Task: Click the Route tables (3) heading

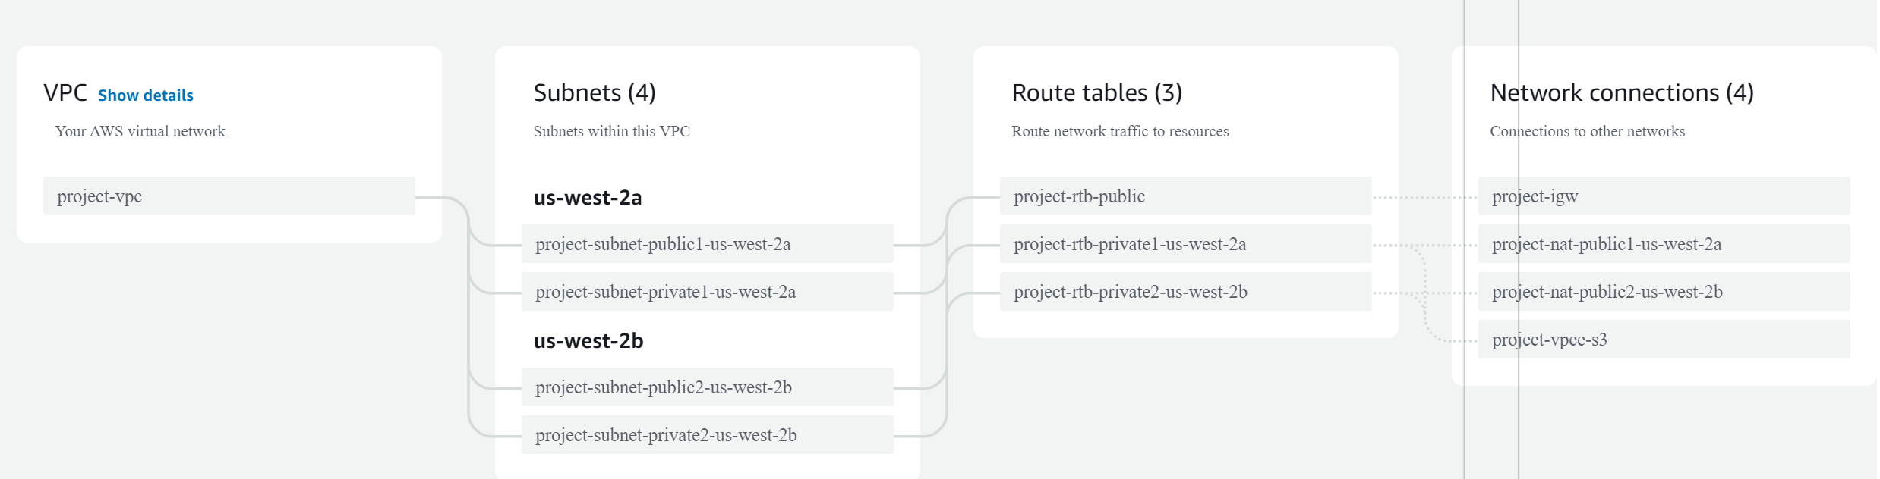Action: [1096, 93]
